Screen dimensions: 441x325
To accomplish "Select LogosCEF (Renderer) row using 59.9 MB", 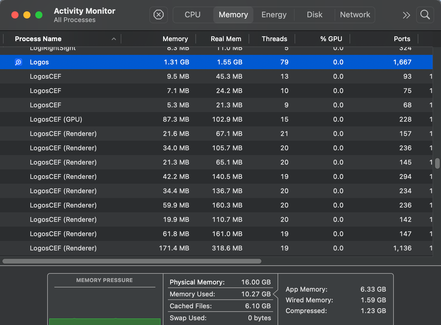I will [216, 205].
